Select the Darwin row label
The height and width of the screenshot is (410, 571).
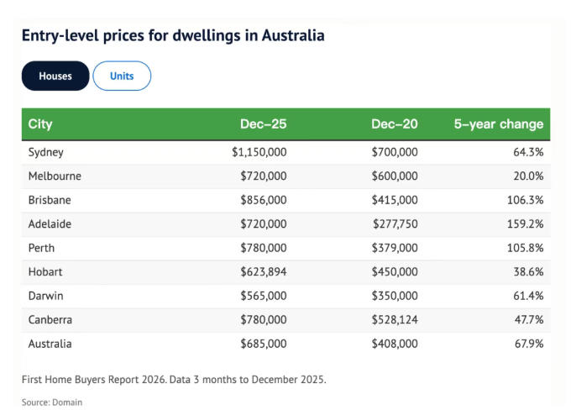pos(46,297)
